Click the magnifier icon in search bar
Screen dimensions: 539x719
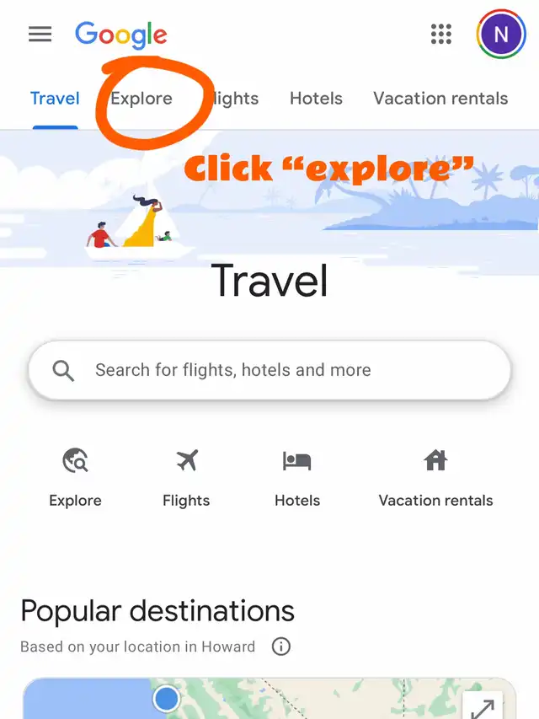[63, 371]
